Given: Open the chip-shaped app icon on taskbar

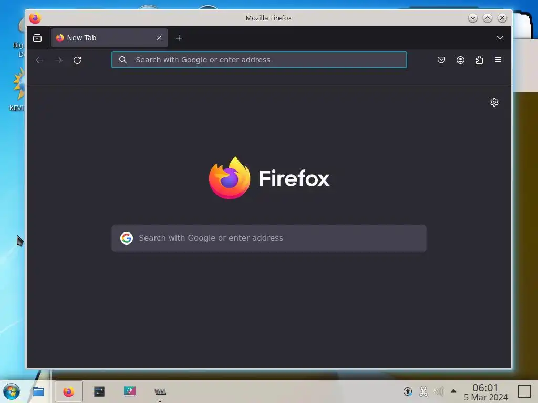Looking at the screenshot, I should [160, 391].
